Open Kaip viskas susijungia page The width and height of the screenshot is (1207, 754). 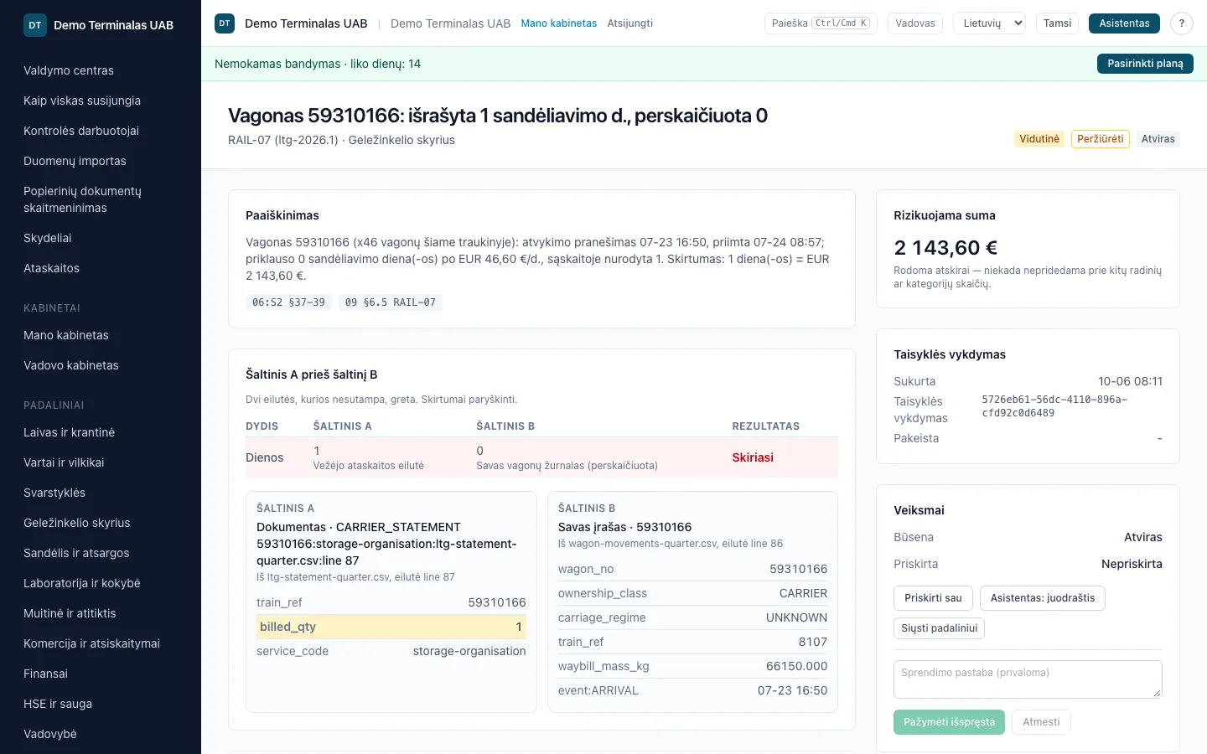(101, 101)
